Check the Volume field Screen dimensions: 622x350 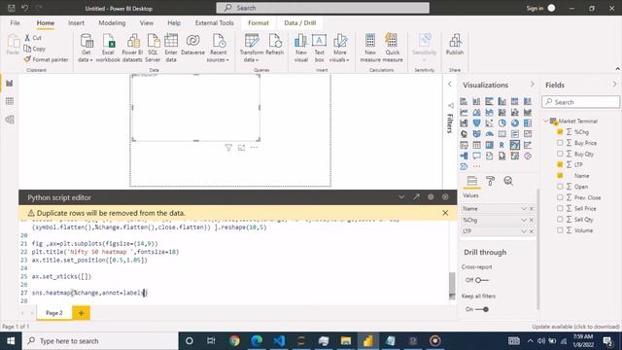pyautogui.click(x=560, y=230)
